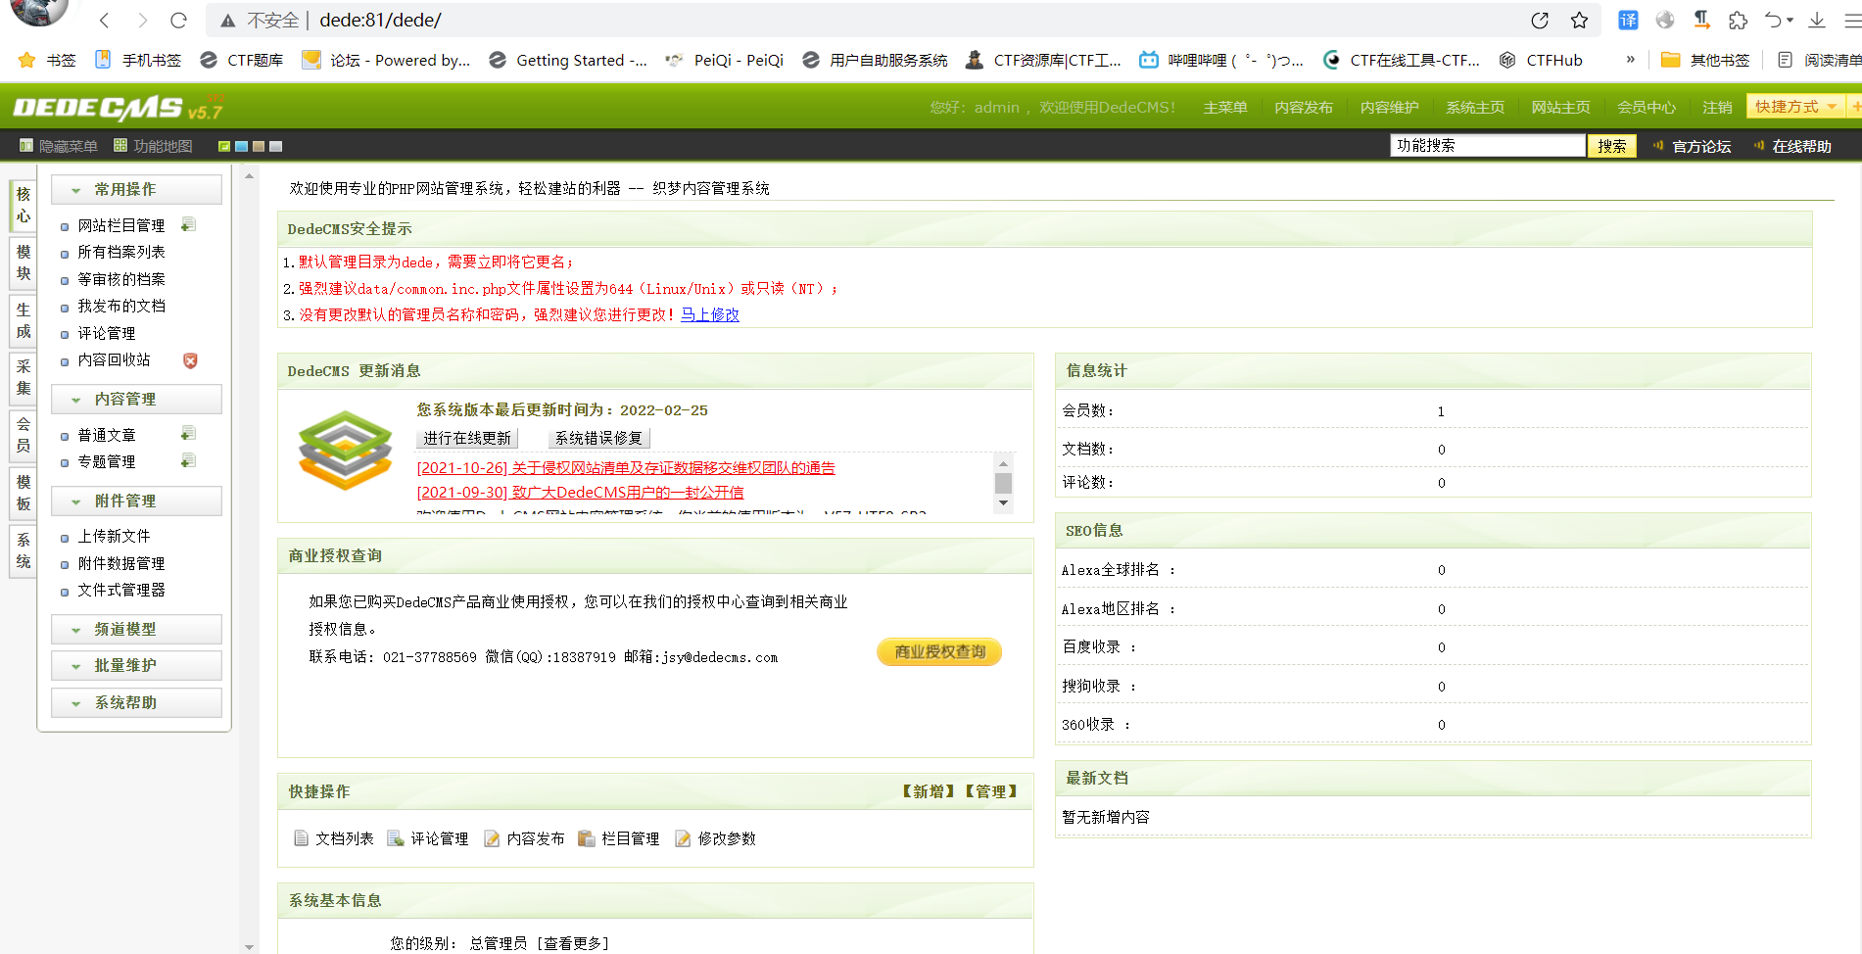The image size is (1862, 954).
Task: Click 【新增】 in the 快捷操作 header
Action: (x=929, y=791)
